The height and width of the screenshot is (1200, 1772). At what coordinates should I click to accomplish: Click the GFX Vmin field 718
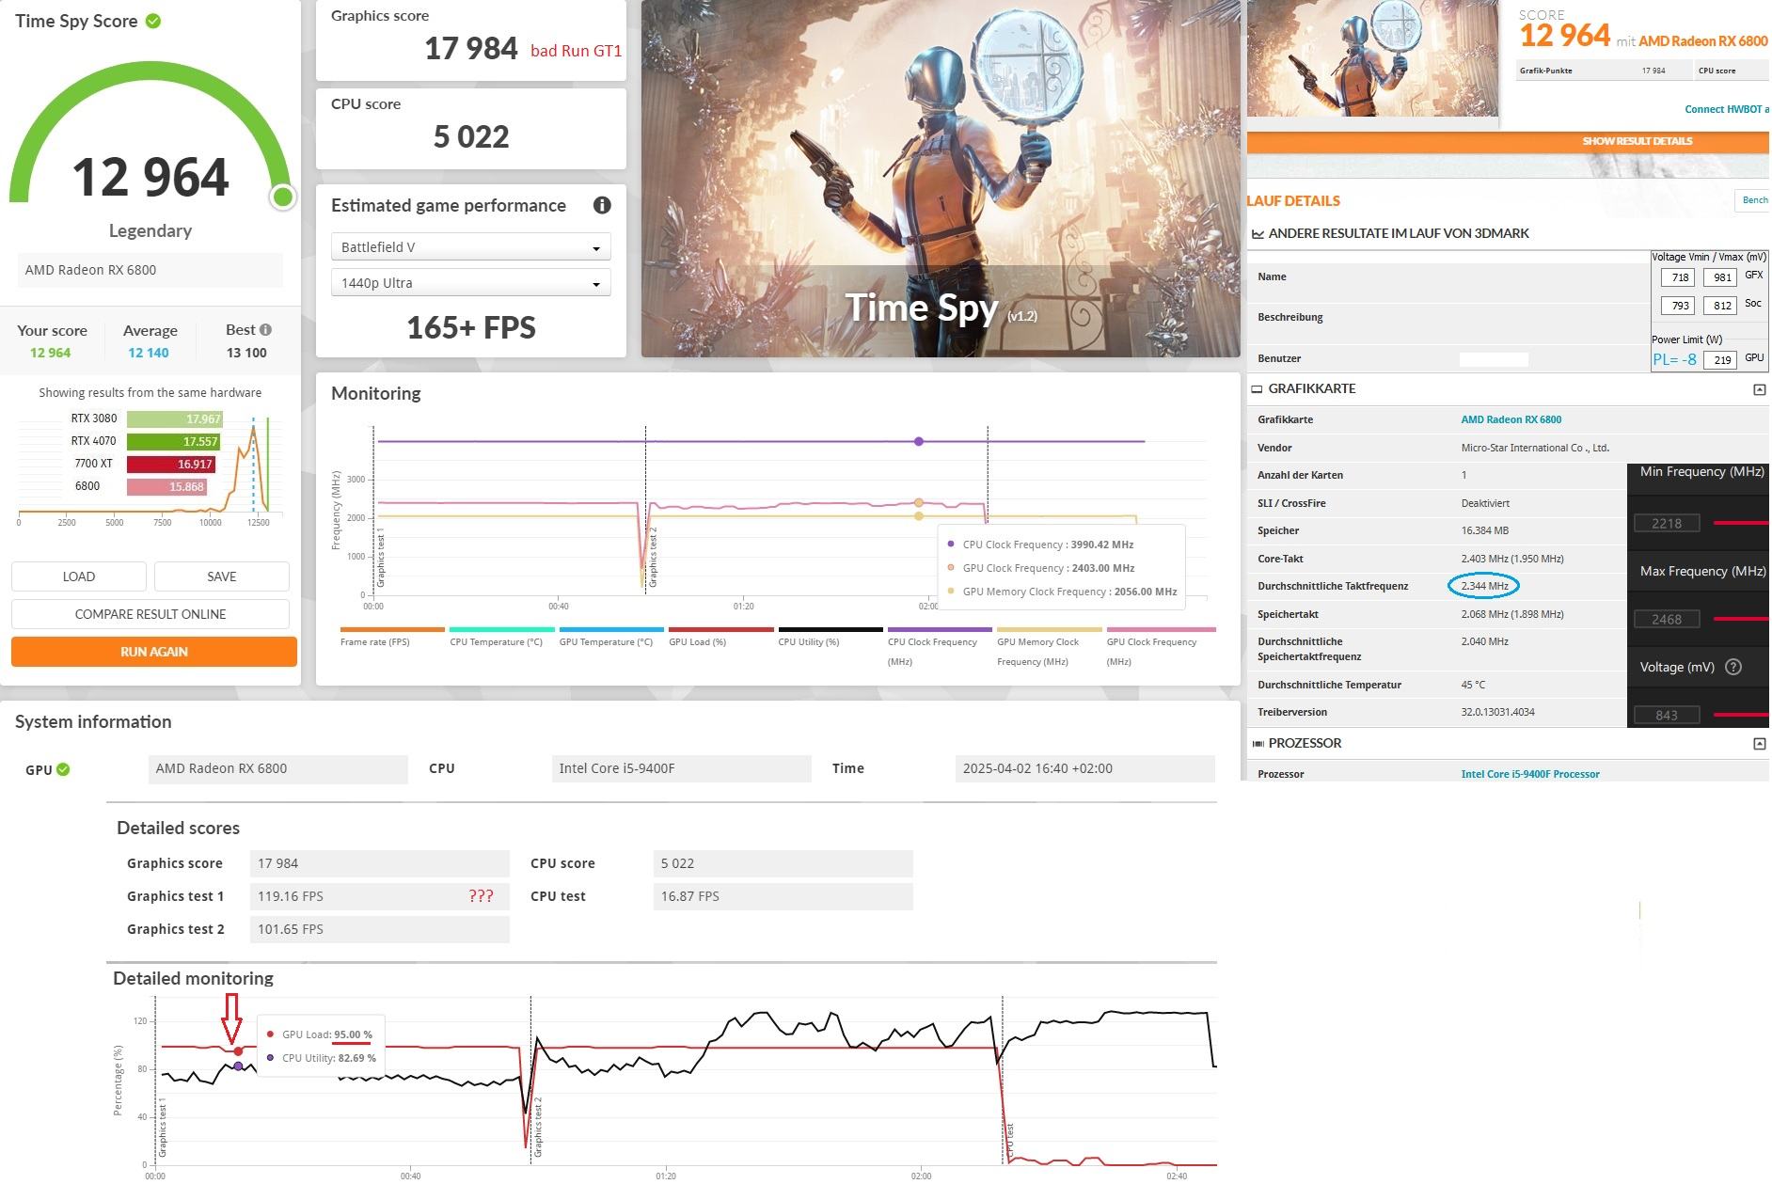click(x=1678, y=276)
